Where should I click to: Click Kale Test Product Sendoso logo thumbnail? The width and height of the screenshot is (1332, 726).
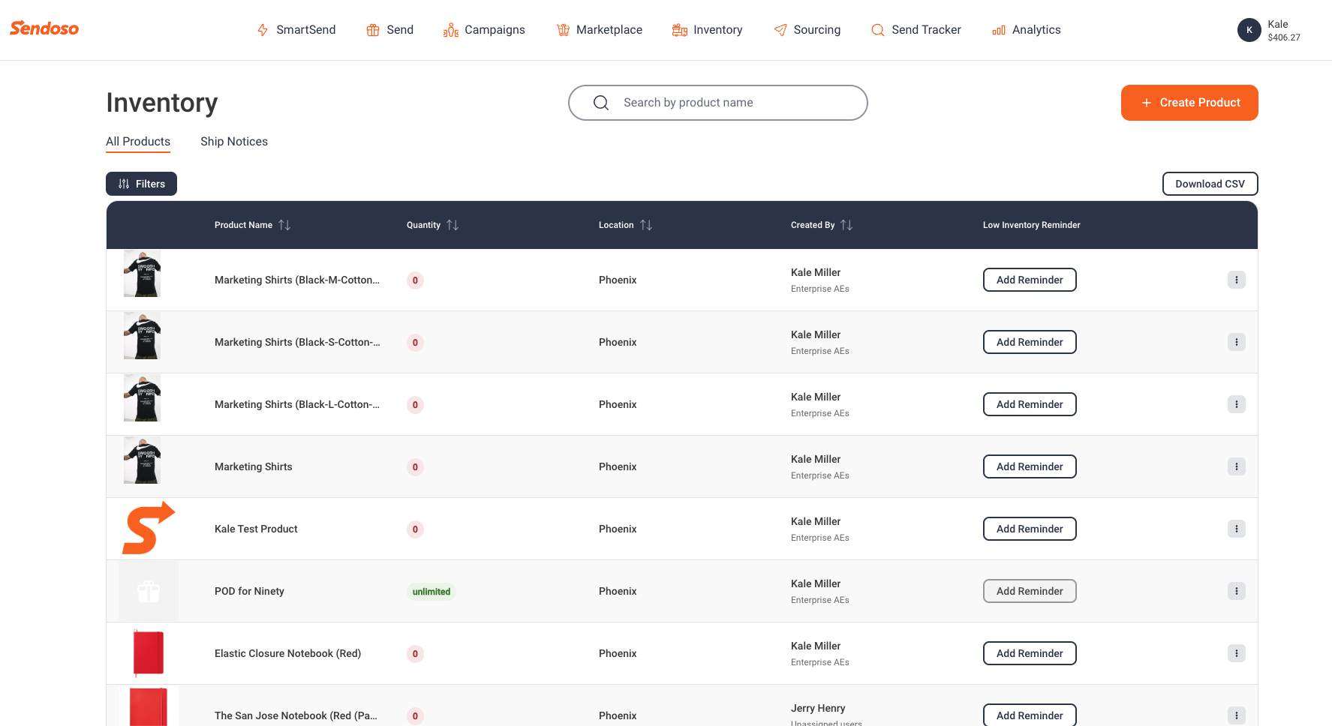pyautogui.click(x=149, y=528)
